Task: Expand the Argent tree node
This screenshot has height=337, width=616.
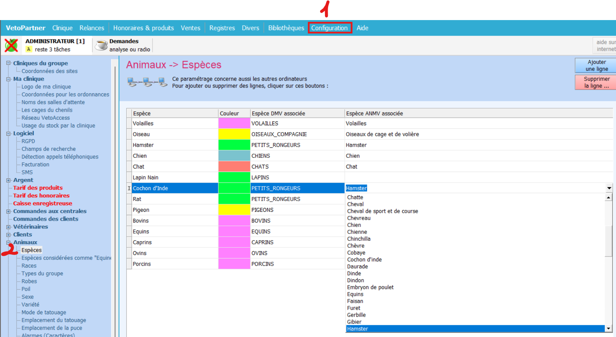Action: pos(8,180)
